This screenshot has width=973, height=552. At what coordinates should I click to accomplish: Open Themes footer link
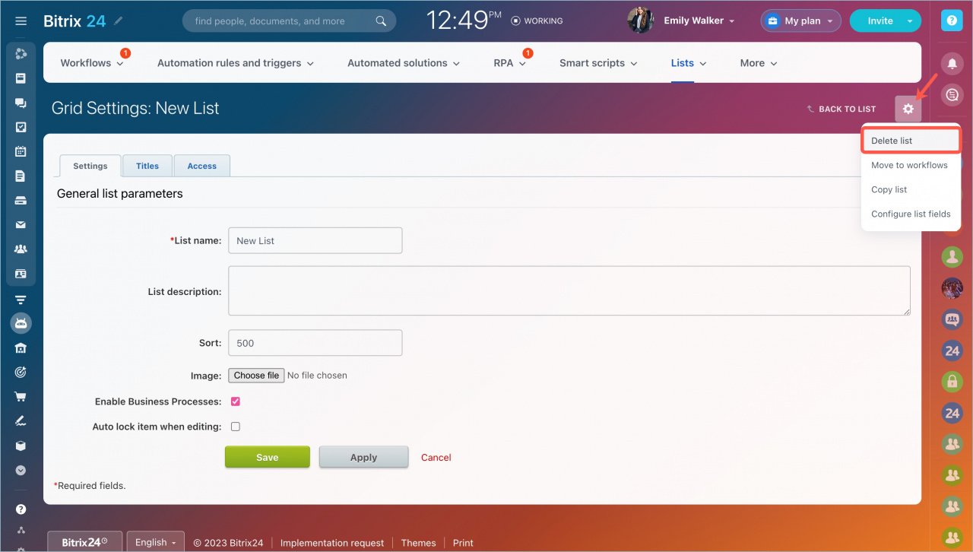coord(419,543)
